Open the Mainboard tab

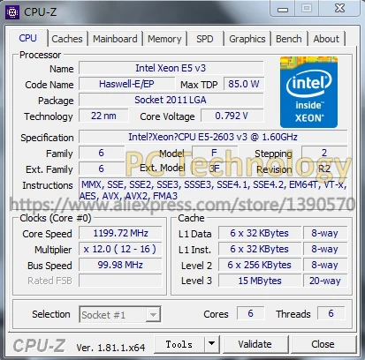[115, 39]
